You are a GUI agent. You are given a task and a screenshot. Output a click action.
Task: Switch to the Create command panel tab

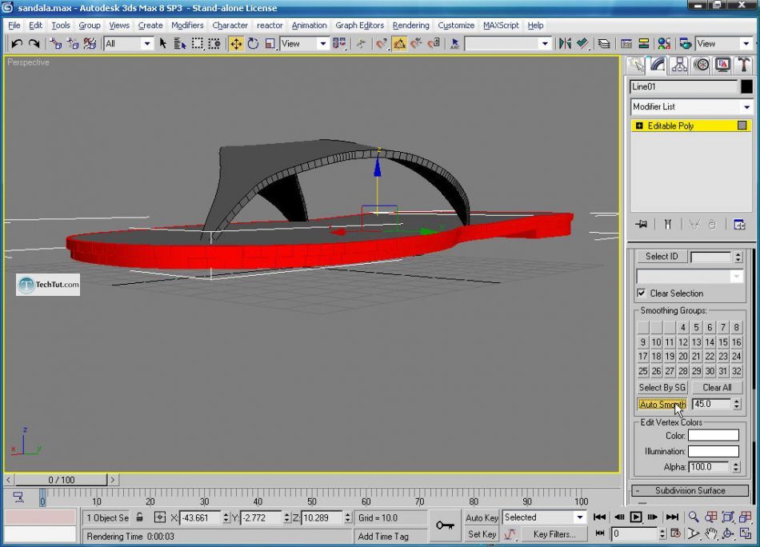[x=636, y=66]
